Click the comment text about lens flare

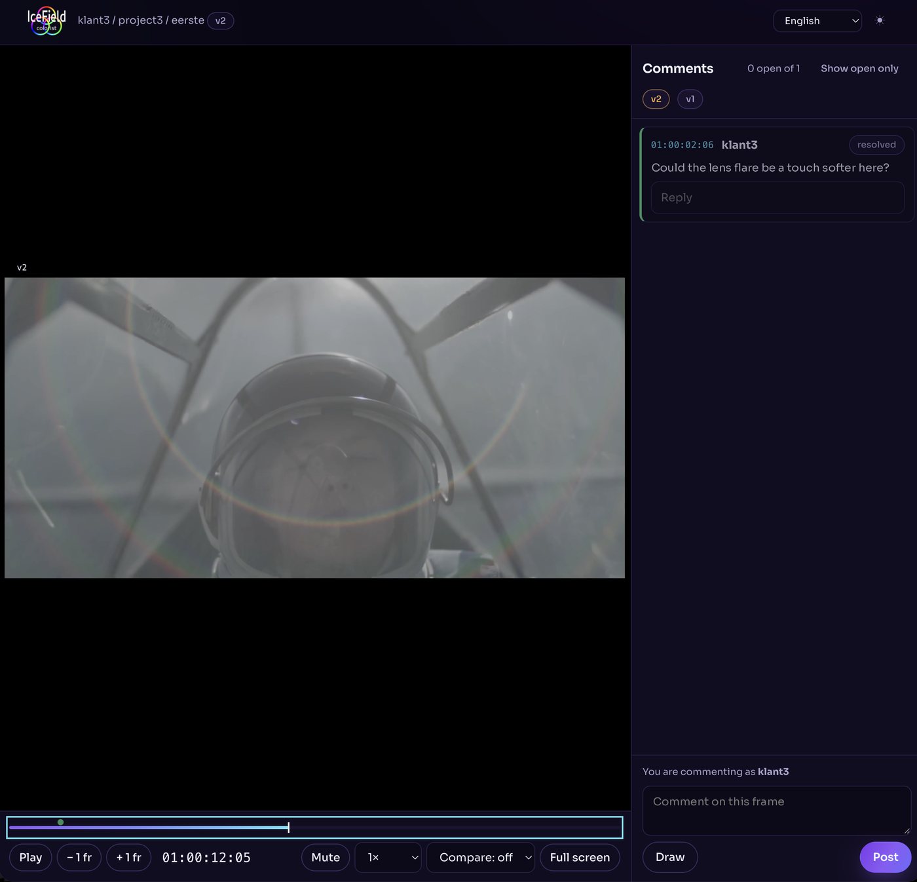[x=770, y=168]
